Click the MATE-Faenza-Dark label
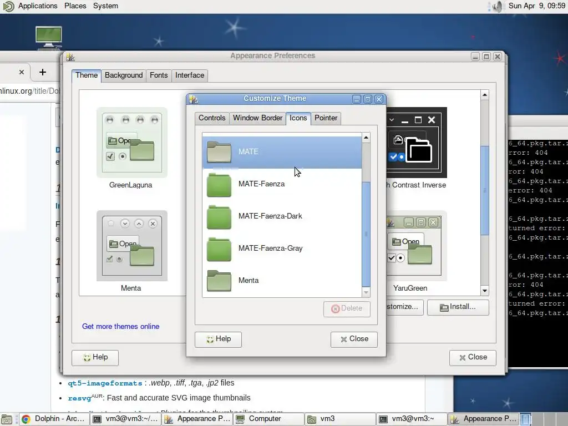 (270, 216)
